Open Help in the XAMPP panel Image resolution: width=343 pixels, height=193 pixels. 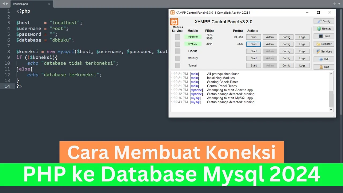pos(324,59)
